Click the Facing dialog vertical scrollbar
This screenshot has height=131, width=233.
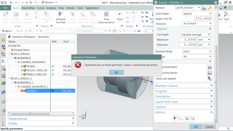point(216,82)
